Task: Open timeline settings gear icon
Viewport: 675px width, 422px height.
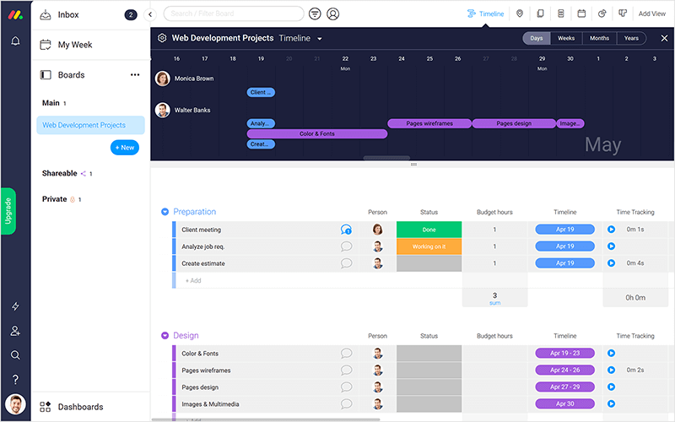Action: [162, 38]
